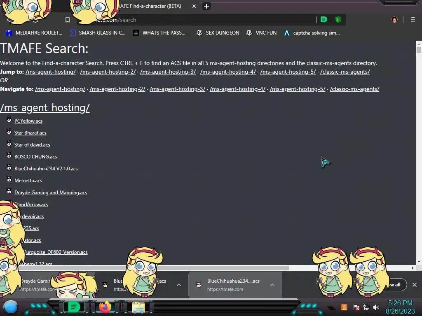Open the browser profile avatar
This screenshot has width=422, height=316.
[x=394, y=20]
